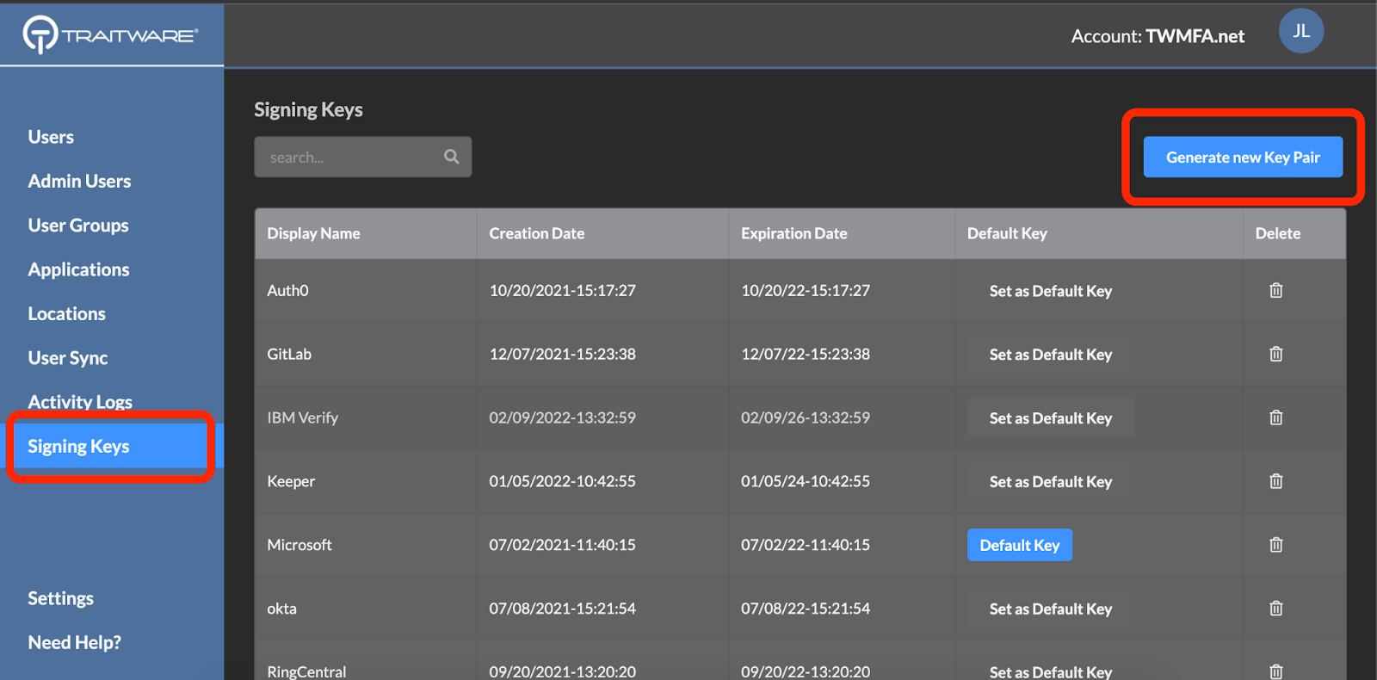Image resolution: width=1377 pixels, height=680 pixels.
Task: Open Locations in sidebar
Action: [66, 313]
